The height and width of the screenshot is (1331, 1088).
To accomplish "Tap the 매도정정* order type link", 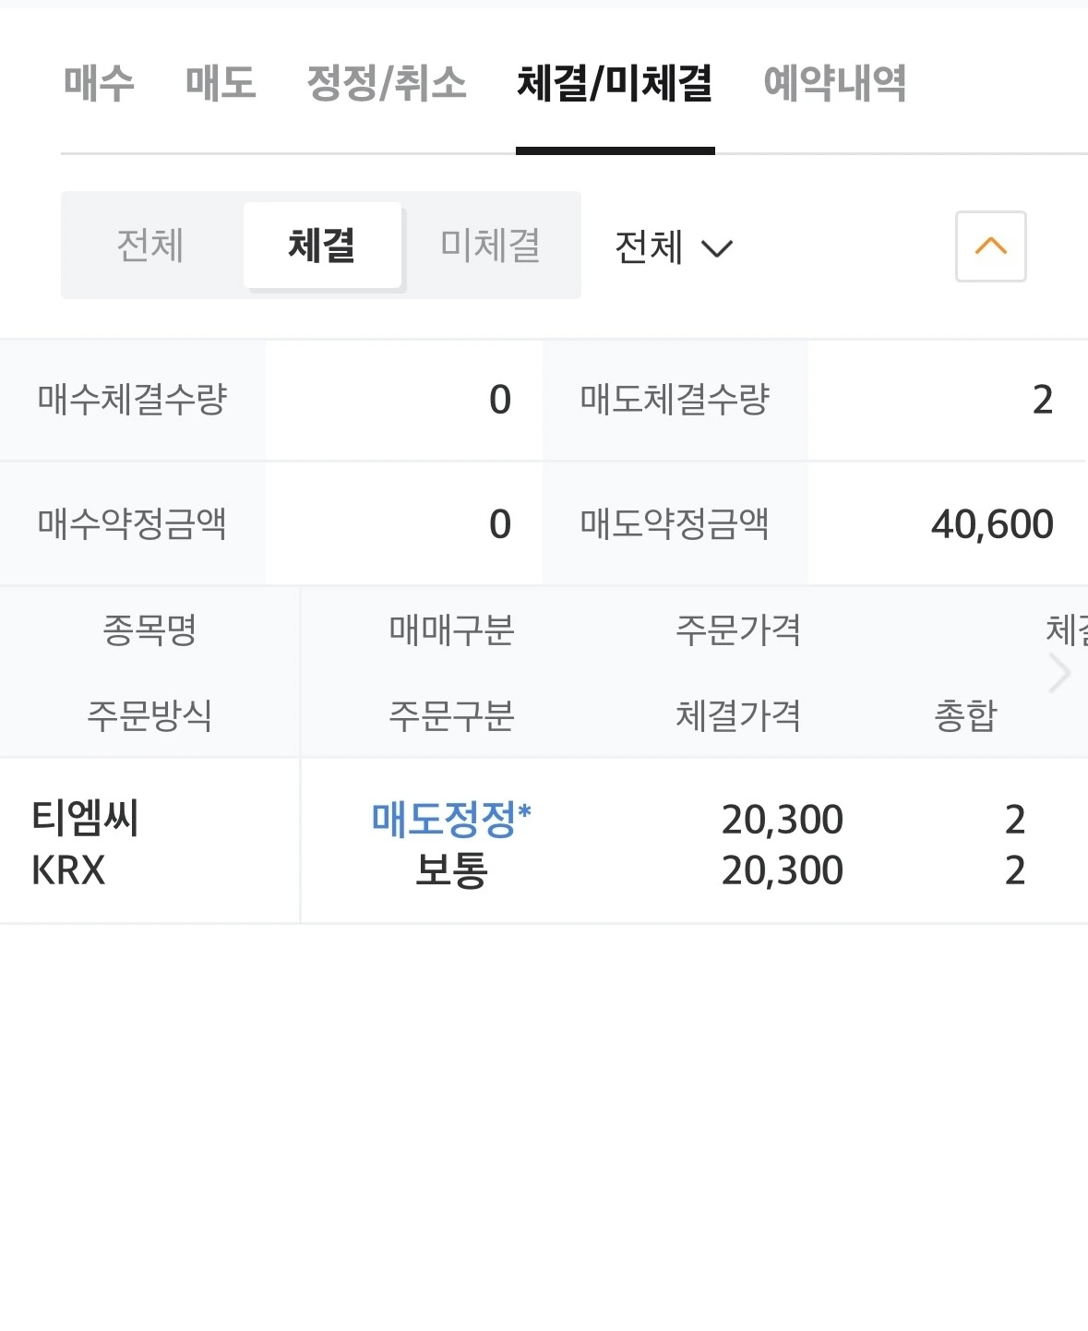I will [x=451, y=819].
